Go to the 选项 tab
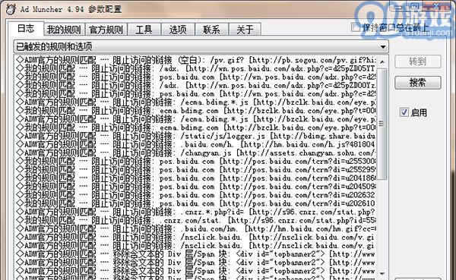456x280 pixels. click(178, 30)
